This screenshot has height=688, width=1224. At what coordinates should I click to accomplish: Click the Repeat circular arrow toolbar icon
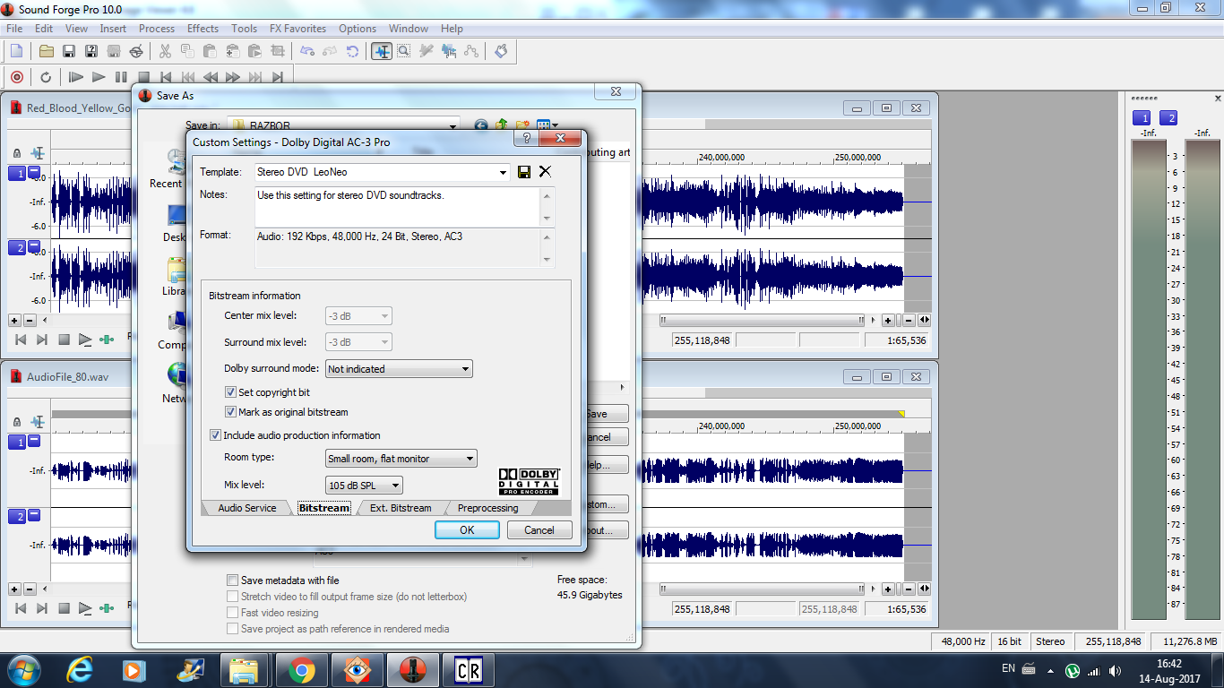click(352, 51)
